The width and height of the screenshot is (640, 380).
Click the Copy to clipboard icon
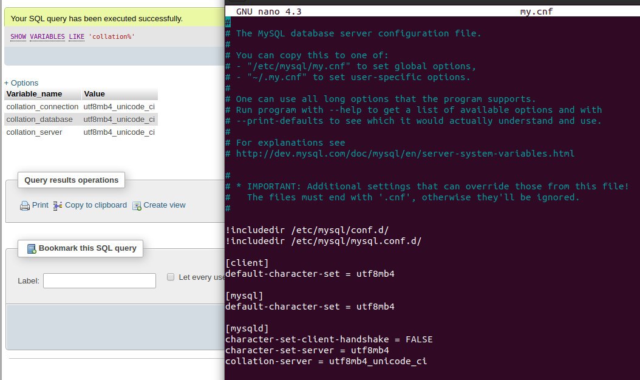tap(58, 205)
